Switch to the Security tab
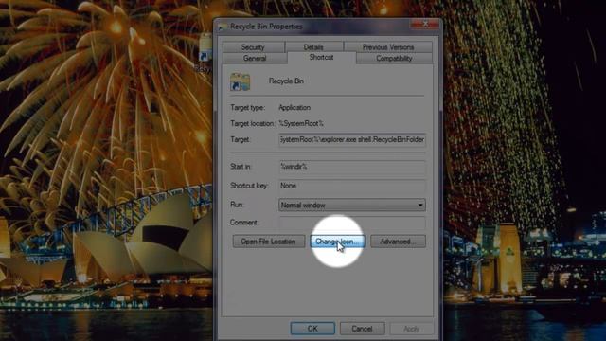This screenshot has height=341, width=606. click(253, 47)
